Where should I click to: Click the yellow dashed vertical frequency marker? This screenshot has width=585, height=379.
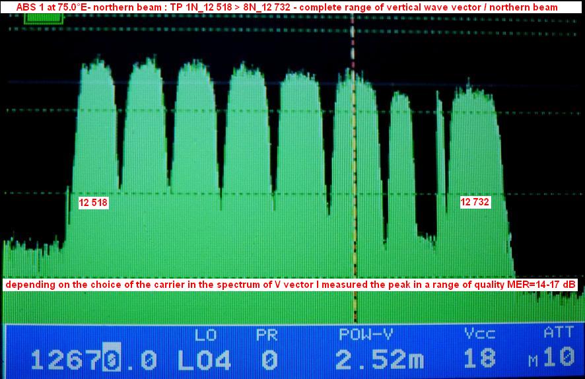tap(354, 165)
